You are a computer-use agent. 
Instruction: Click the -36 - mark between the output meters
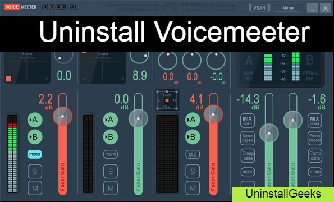(283, 71)
